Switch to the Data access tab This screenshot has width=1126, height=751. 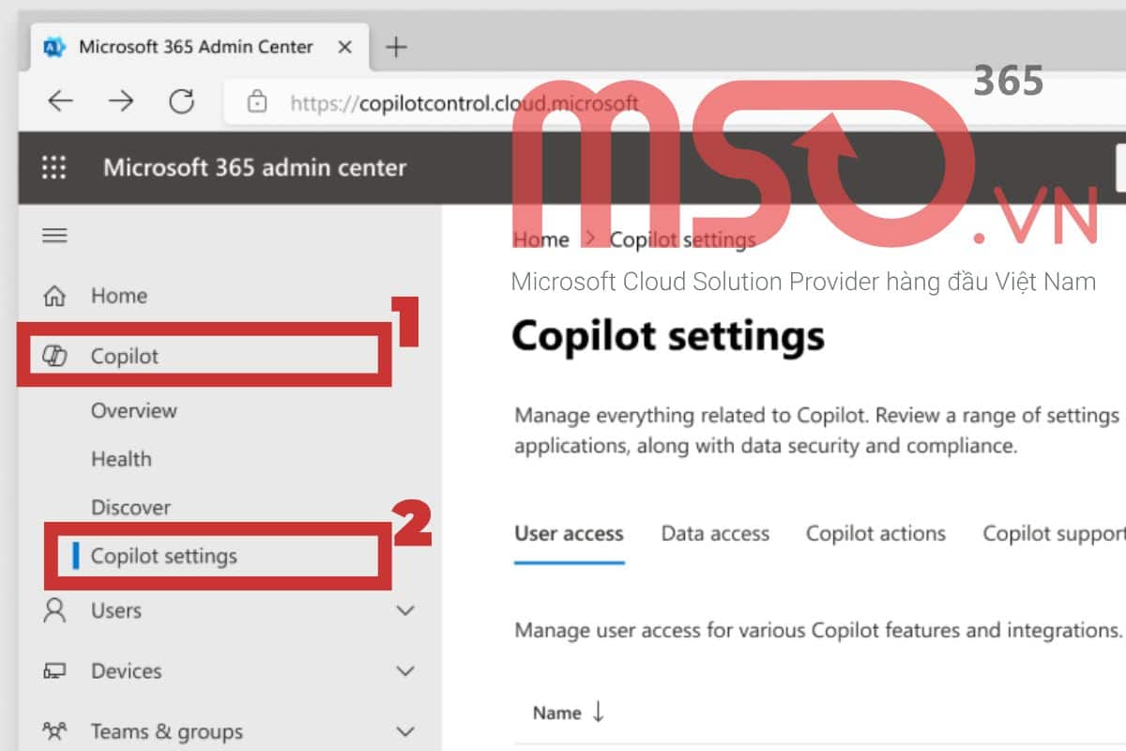pos(715,534)
